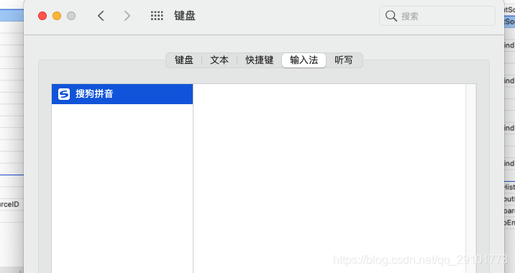The width and height of the screenshot is (515, 273).
Task: Select the 输入法 tab
Action: [304, 60]
